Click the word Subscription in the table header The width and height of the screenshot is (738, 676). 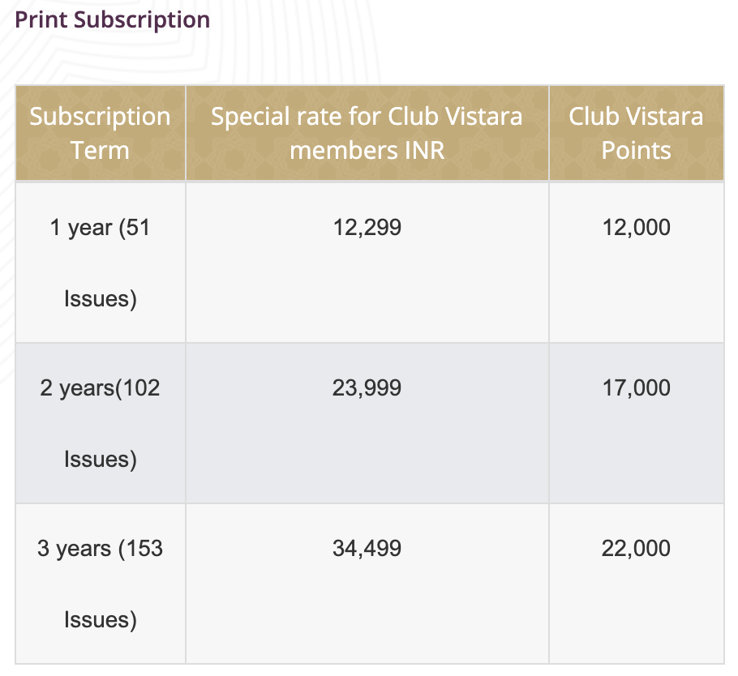(x=100, y=117)
